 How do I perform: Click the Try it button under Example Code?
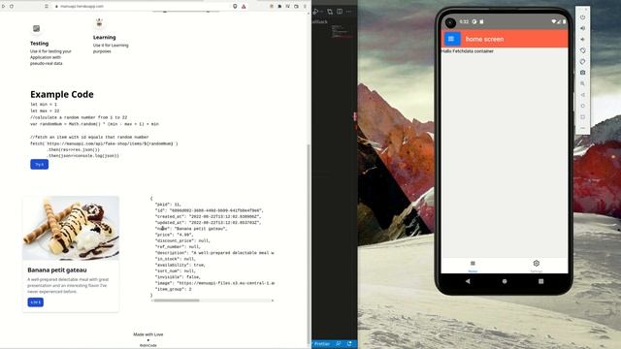(x=39, y=164)
